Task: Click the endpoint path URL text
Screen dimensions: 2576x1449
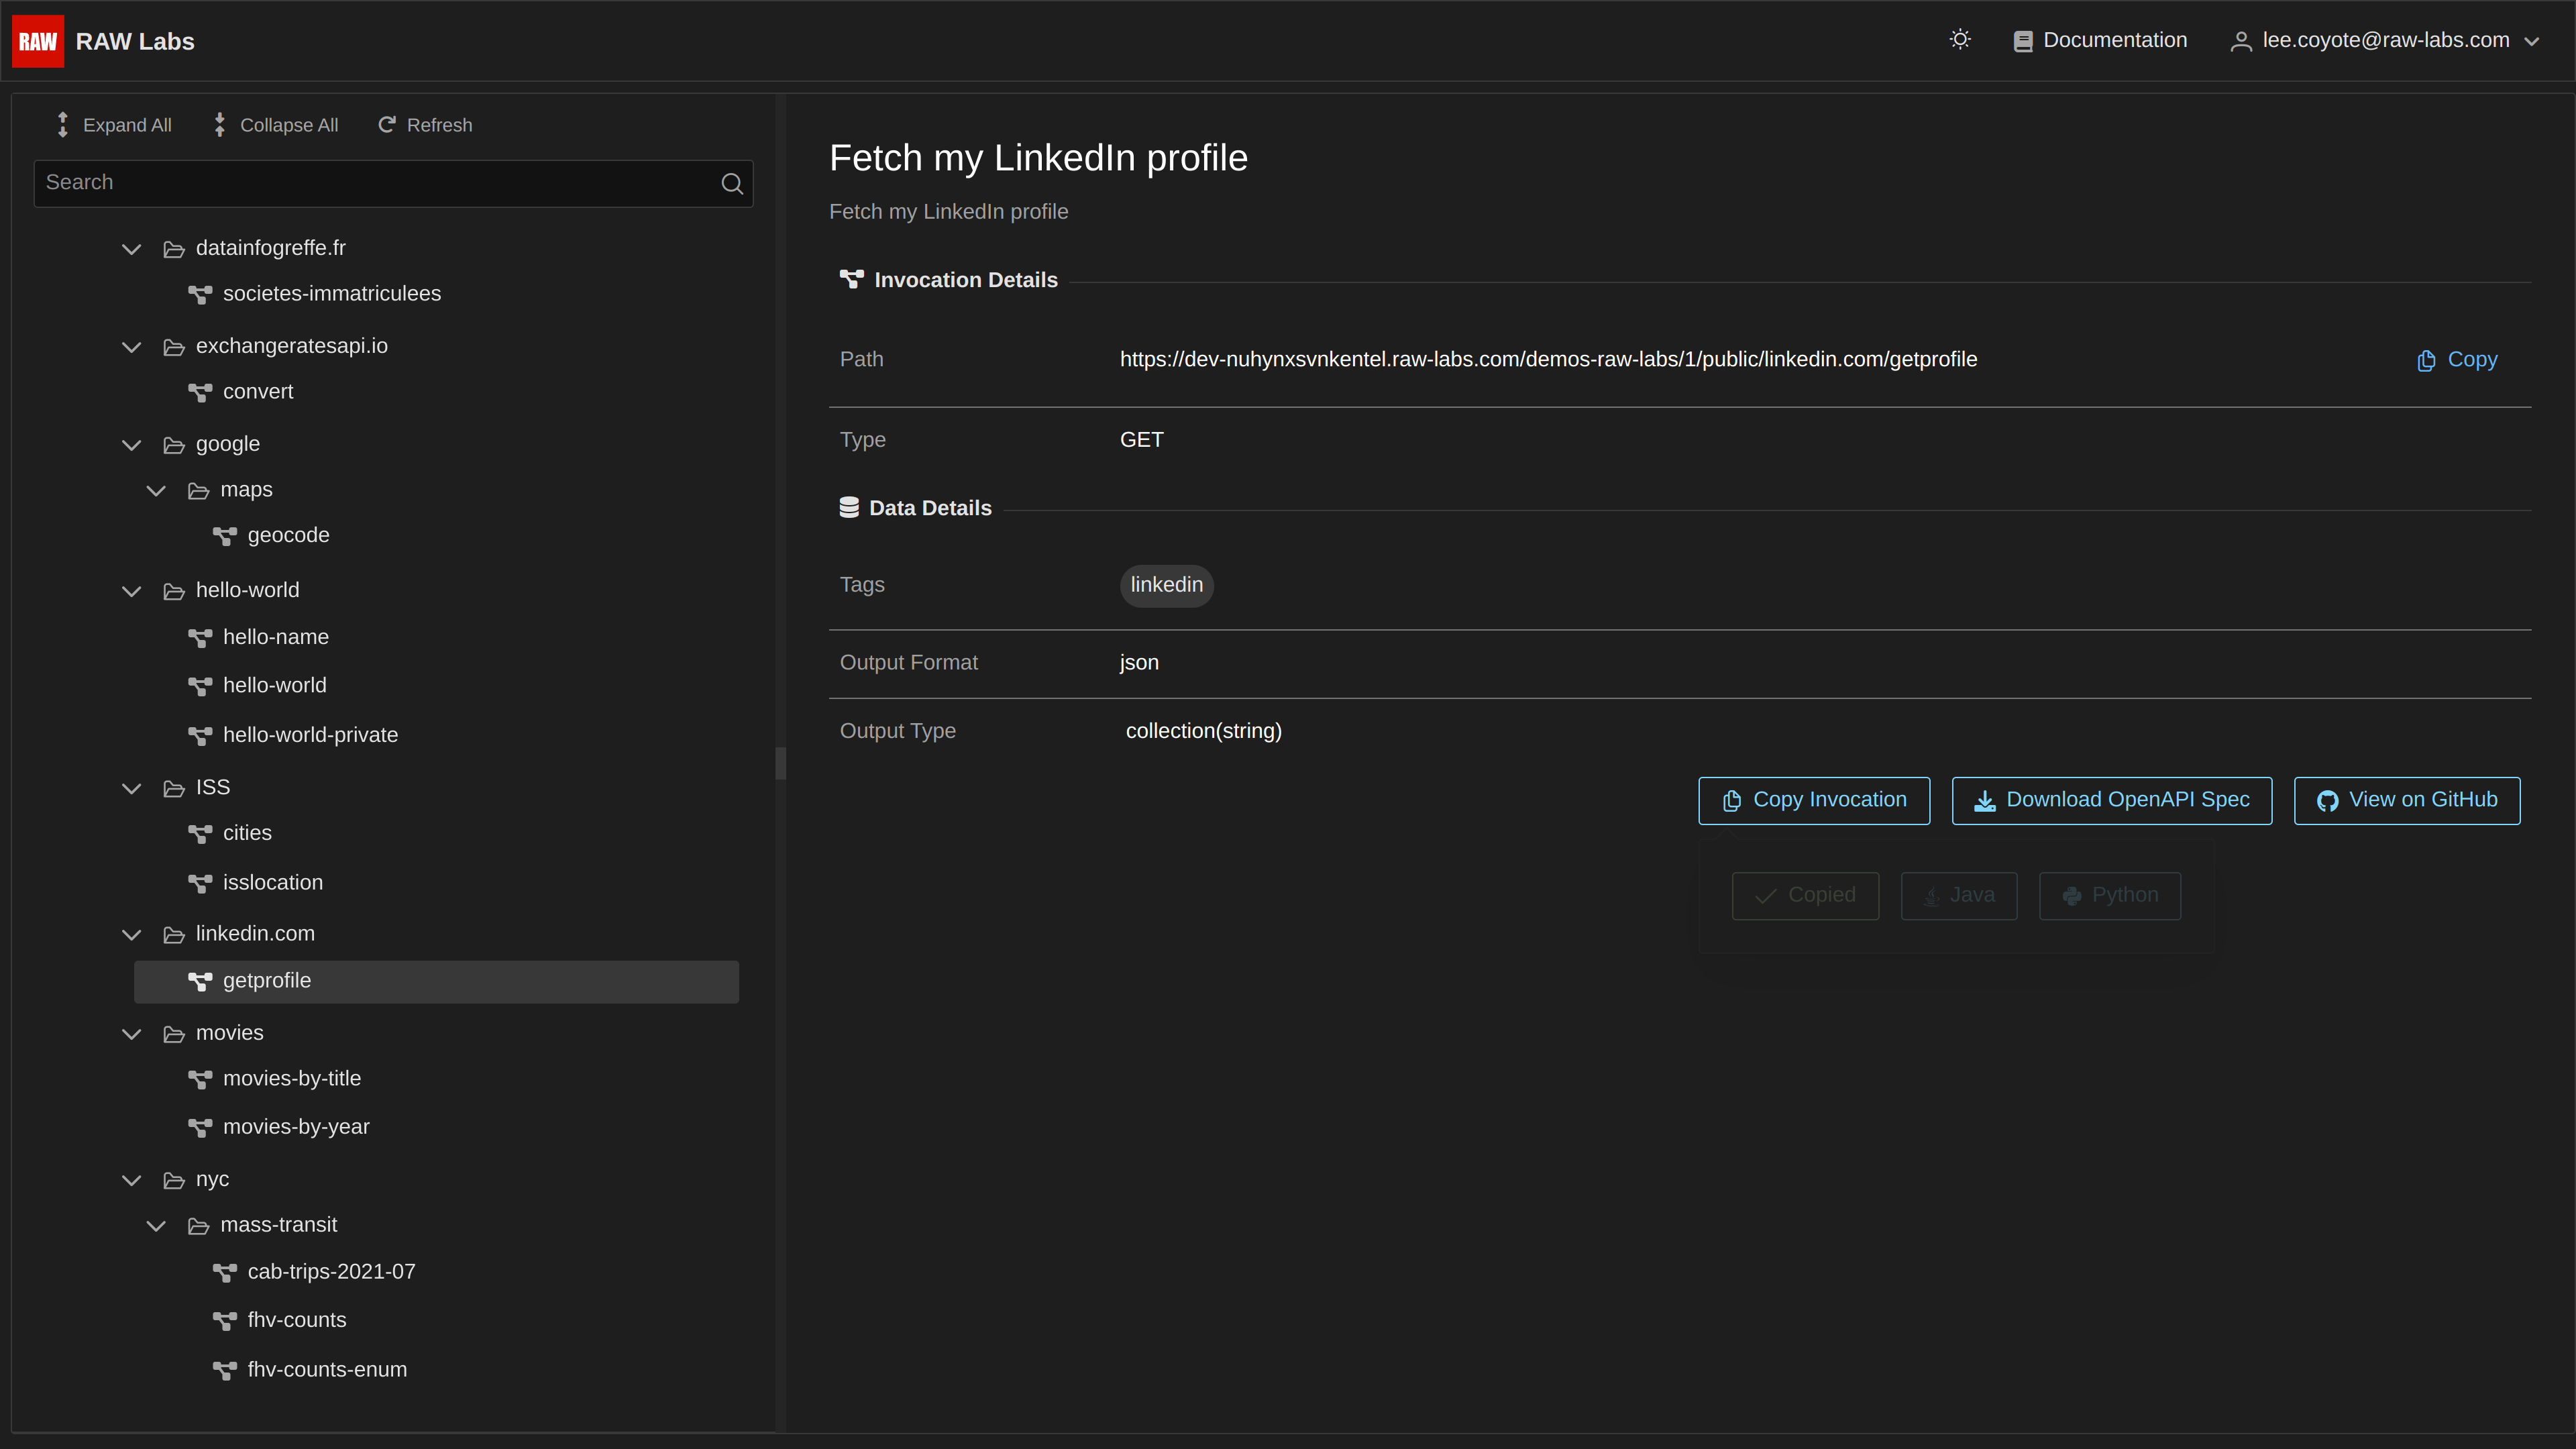Action: coord(1548,360)
